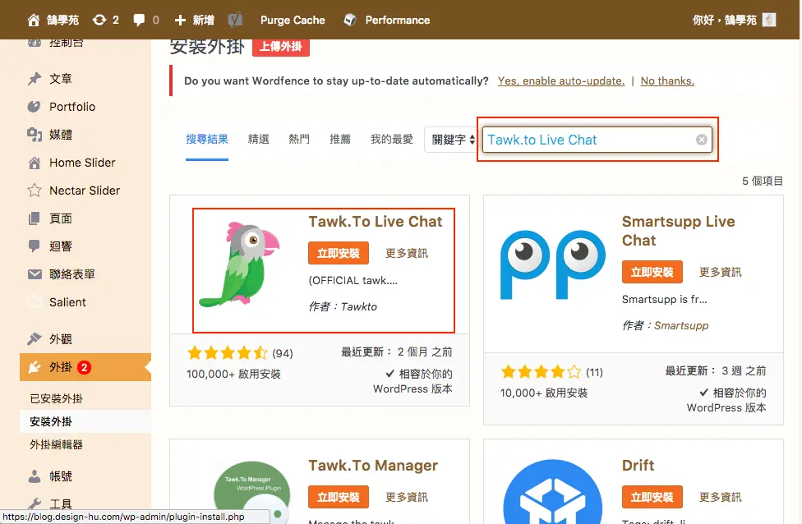Open 更多資訊 for Tawk.To Manager
This screenshot has width=802, height=524.
click(x=407, y=497)
